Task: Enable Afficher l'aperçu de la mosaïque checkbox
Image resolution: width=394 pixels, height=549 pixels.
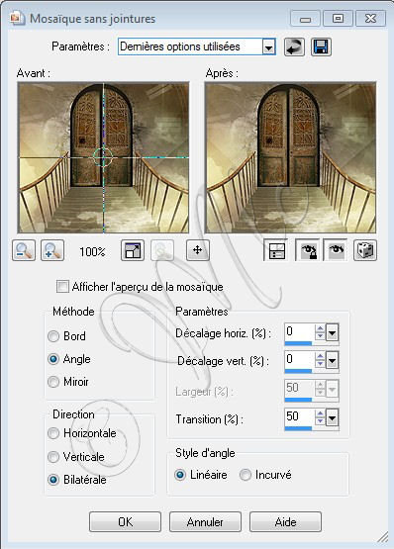Action: 62,287
